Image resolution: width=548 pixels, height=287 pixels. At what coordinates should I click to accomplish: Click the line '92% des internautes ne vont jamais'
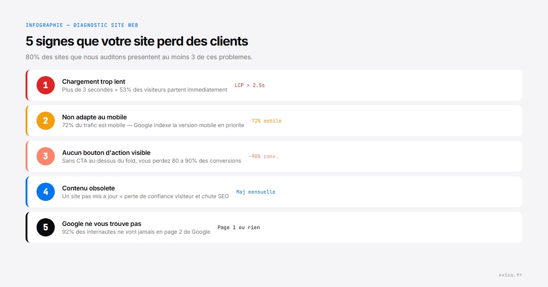click(x=136, y=232)
